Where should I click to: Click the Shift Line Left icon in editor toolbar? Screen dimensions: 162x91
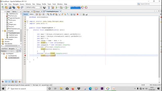tap(71, 14)
